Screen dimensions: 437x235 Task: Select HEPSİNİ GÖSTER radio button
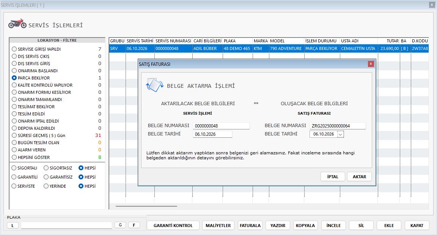14,157
